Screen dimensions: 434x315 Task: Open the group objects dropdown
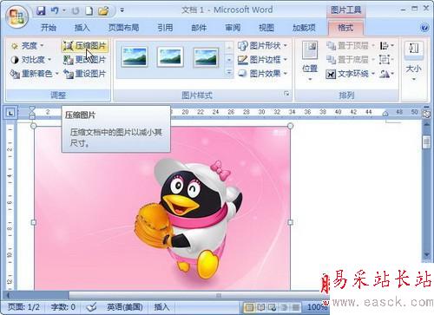click(x=386, y=60)
